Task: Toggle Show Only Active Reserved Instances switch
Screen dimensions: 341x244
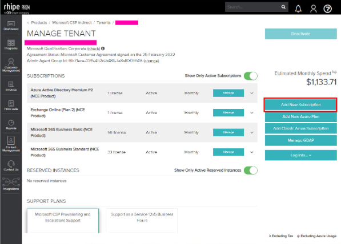Action: tap(251, 170)
